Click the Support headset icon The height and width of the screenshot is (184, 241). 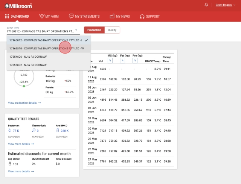pyautogui.click(x=142, y=17)
